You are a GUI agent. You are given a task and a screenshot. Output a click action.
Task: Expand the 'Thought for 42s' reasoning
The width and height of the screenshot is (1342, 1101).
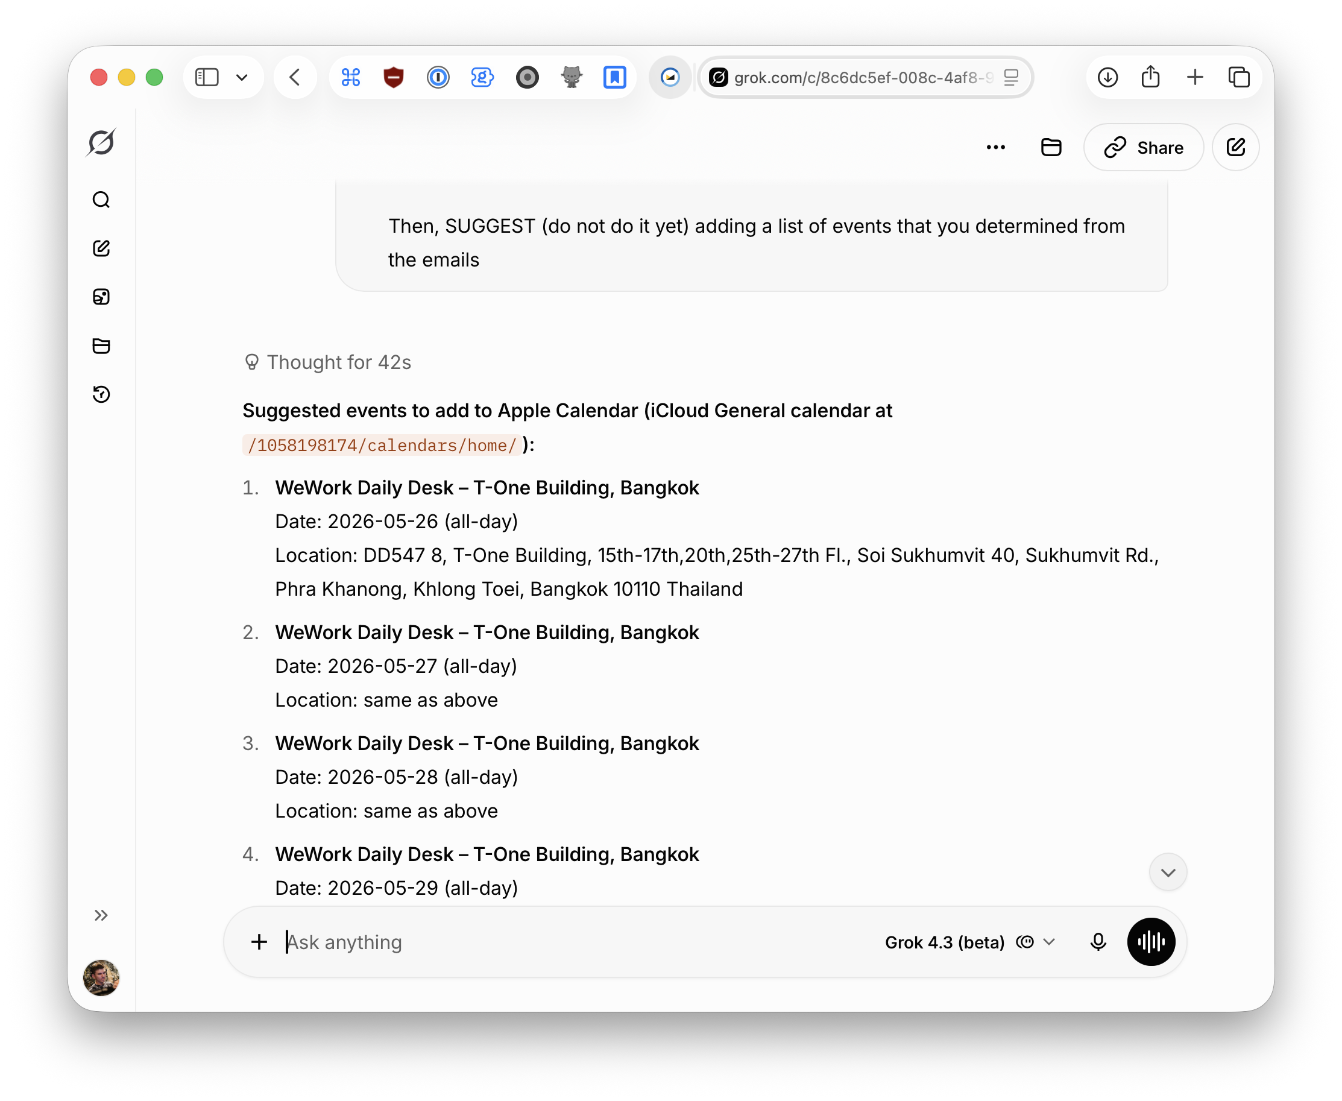pos(328,362)
